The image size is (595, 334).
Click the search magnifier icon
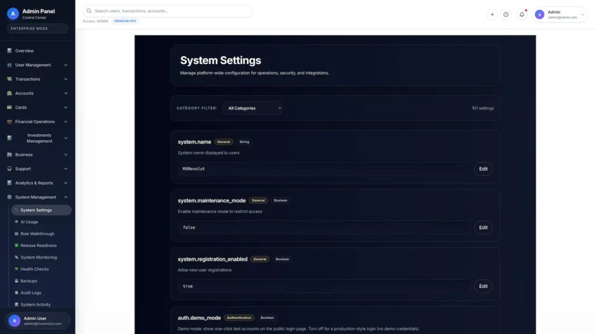coord(89,11)
